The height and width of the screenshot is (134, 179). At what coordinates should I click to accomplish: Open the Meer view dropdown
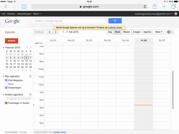[x=159, y=32]
